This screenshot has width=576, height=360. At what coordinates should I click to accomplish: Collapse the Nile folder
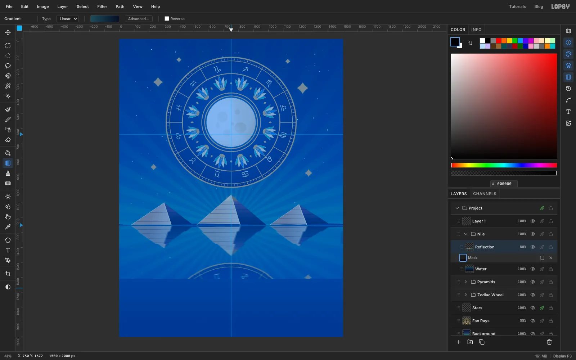click(466, 234)
